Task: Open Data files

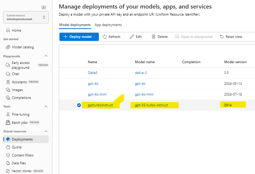Action: (16, 163)
